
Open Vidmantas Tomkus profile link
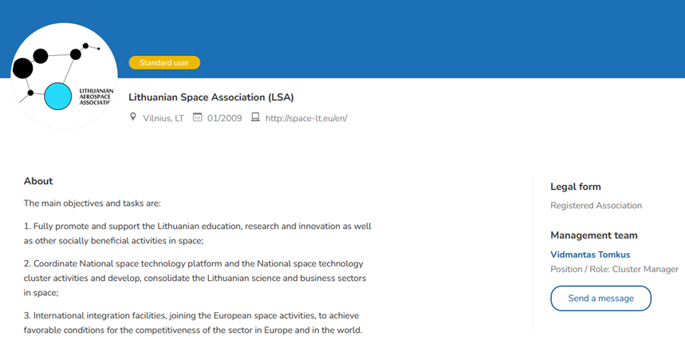pyautogui.click(x=590, y=255)
